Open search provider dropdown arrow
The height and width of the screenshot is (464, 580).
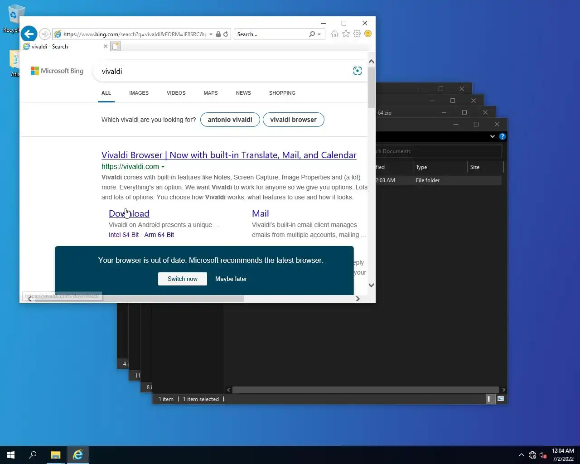tap(319, 34)
